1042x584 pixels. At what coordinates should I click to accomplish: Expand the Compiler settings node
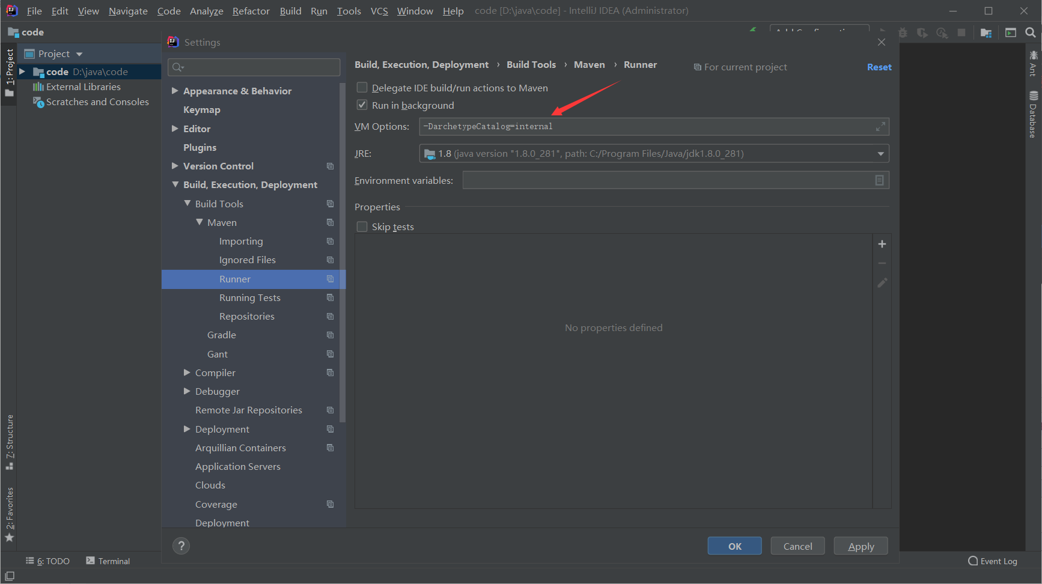pos(187,373)
